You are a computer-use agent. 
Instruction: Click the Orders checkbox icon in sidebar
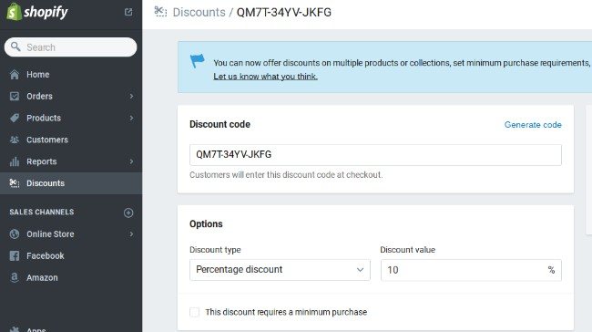tap(15, 97)
